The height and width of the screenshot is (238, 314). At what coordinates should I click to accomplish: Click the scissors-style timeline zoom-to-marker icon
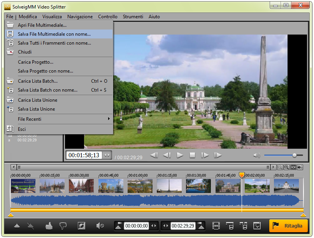pyautogui.click(x=300, y=167)
